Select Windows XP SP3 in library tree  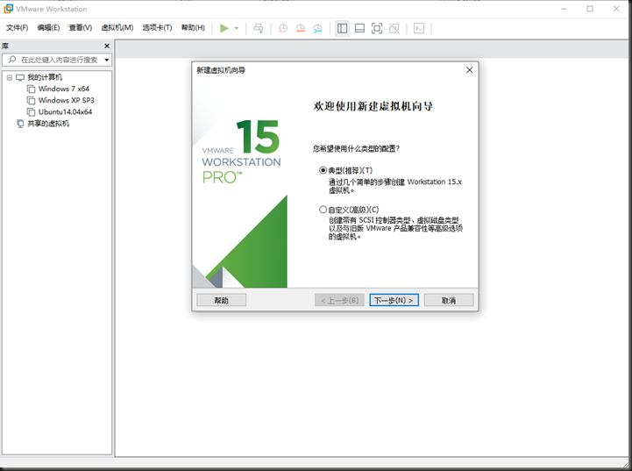click(x=66, y=100)
